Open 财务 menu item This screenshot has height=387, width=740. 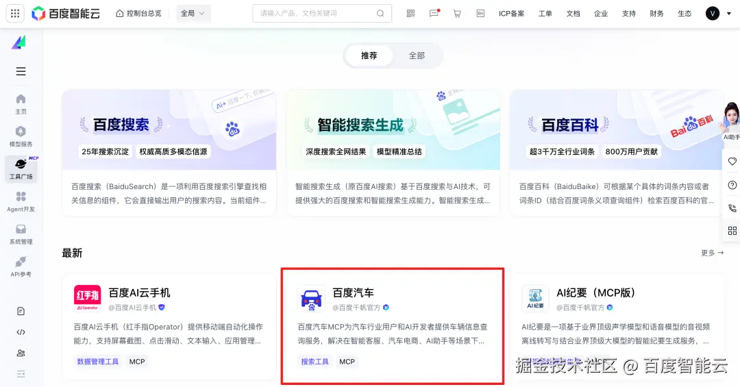656,14
